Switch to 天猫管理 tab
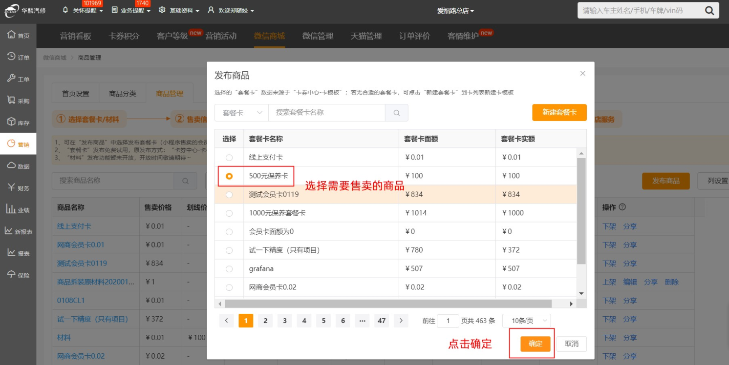The image size is (729, 365). point(366,36)
